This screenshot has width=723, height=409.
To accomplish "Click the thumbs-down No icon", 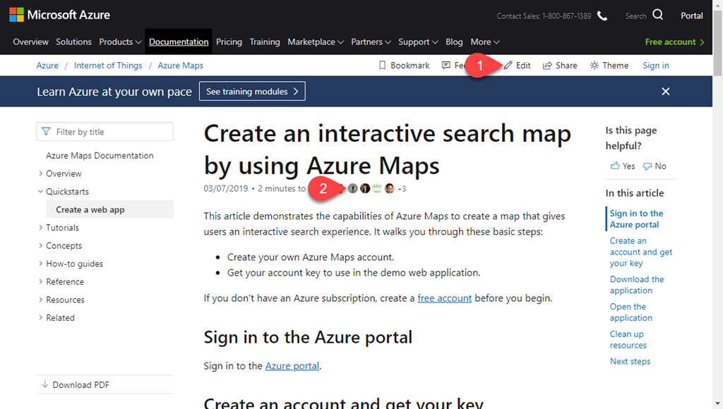I will click(648, 166).
